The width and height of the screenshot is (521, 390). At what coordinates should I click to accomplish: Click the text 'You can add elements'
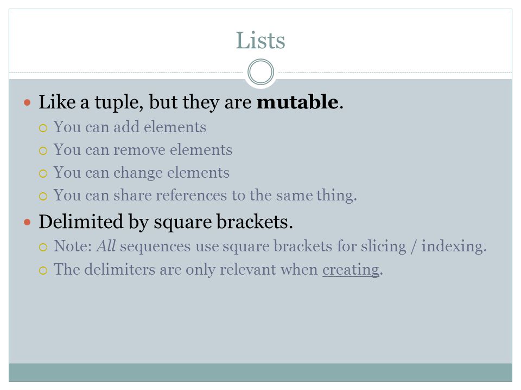click(x=130, y=127)
